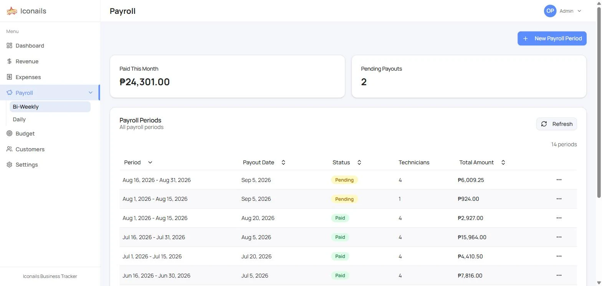Open actions menu for ₱15,964.00 row
The height and width of the screenshot is (286, 602).
click(559, 237)
